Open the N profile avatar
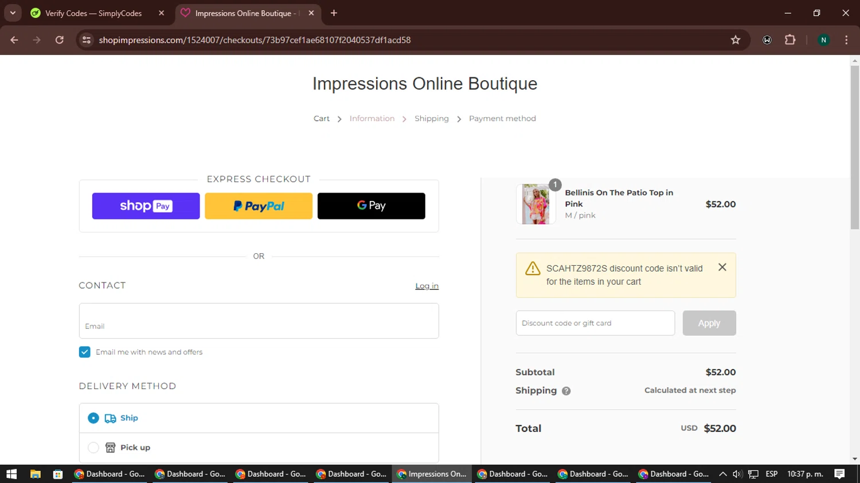 [824, 40]
